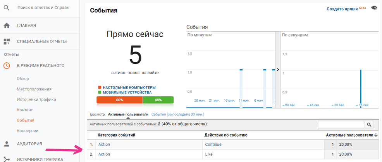Click the Создать ярлык link
Image resolution: width=382 pixels, height=162 pixels.
[342, 9]
